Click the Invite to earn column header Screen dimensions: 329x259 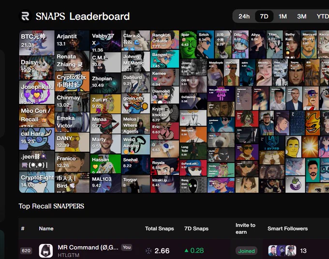(245, 229)
